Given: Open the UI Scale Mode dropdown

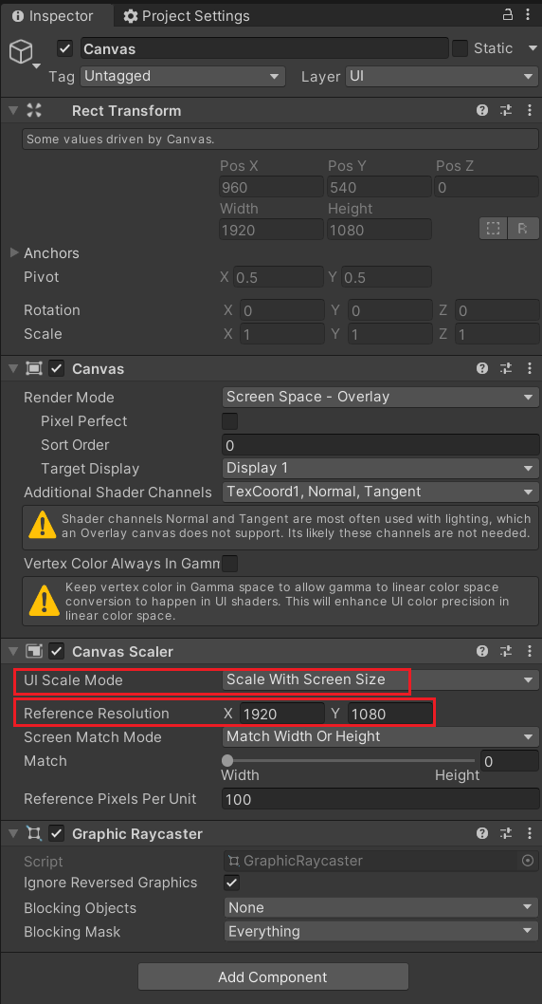Looking at the screenshot, I should (x=380, y=680).
